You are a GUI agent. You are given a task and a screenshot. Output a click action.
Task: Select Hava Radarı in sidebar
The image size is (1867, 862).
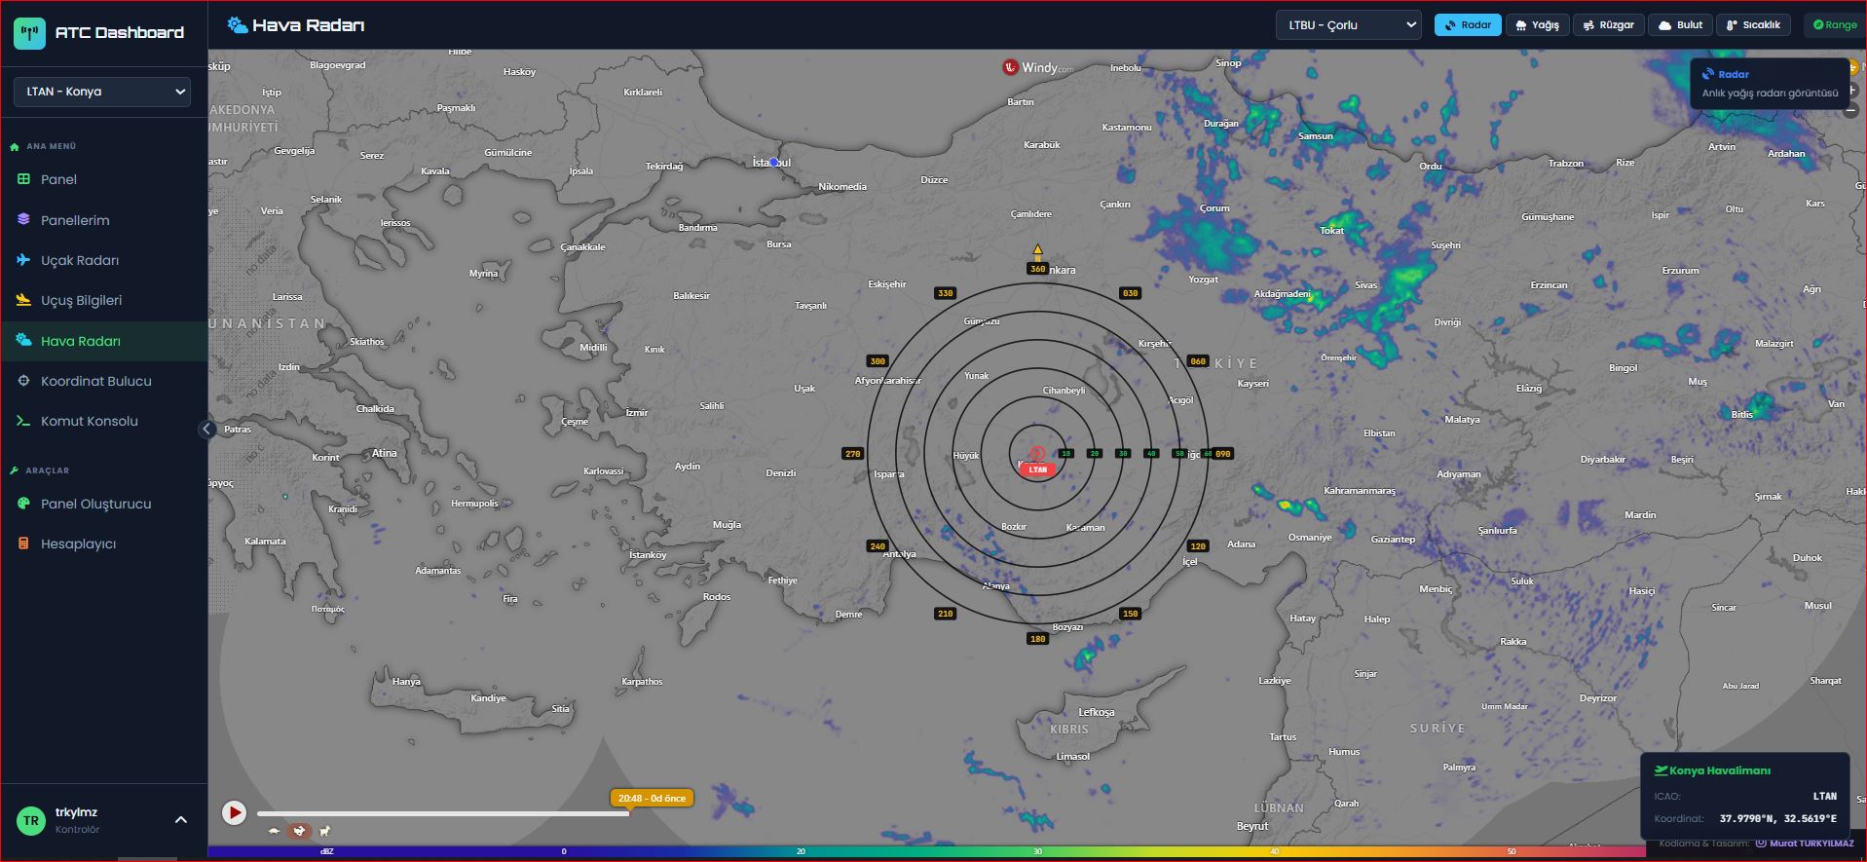coord(103,341)
